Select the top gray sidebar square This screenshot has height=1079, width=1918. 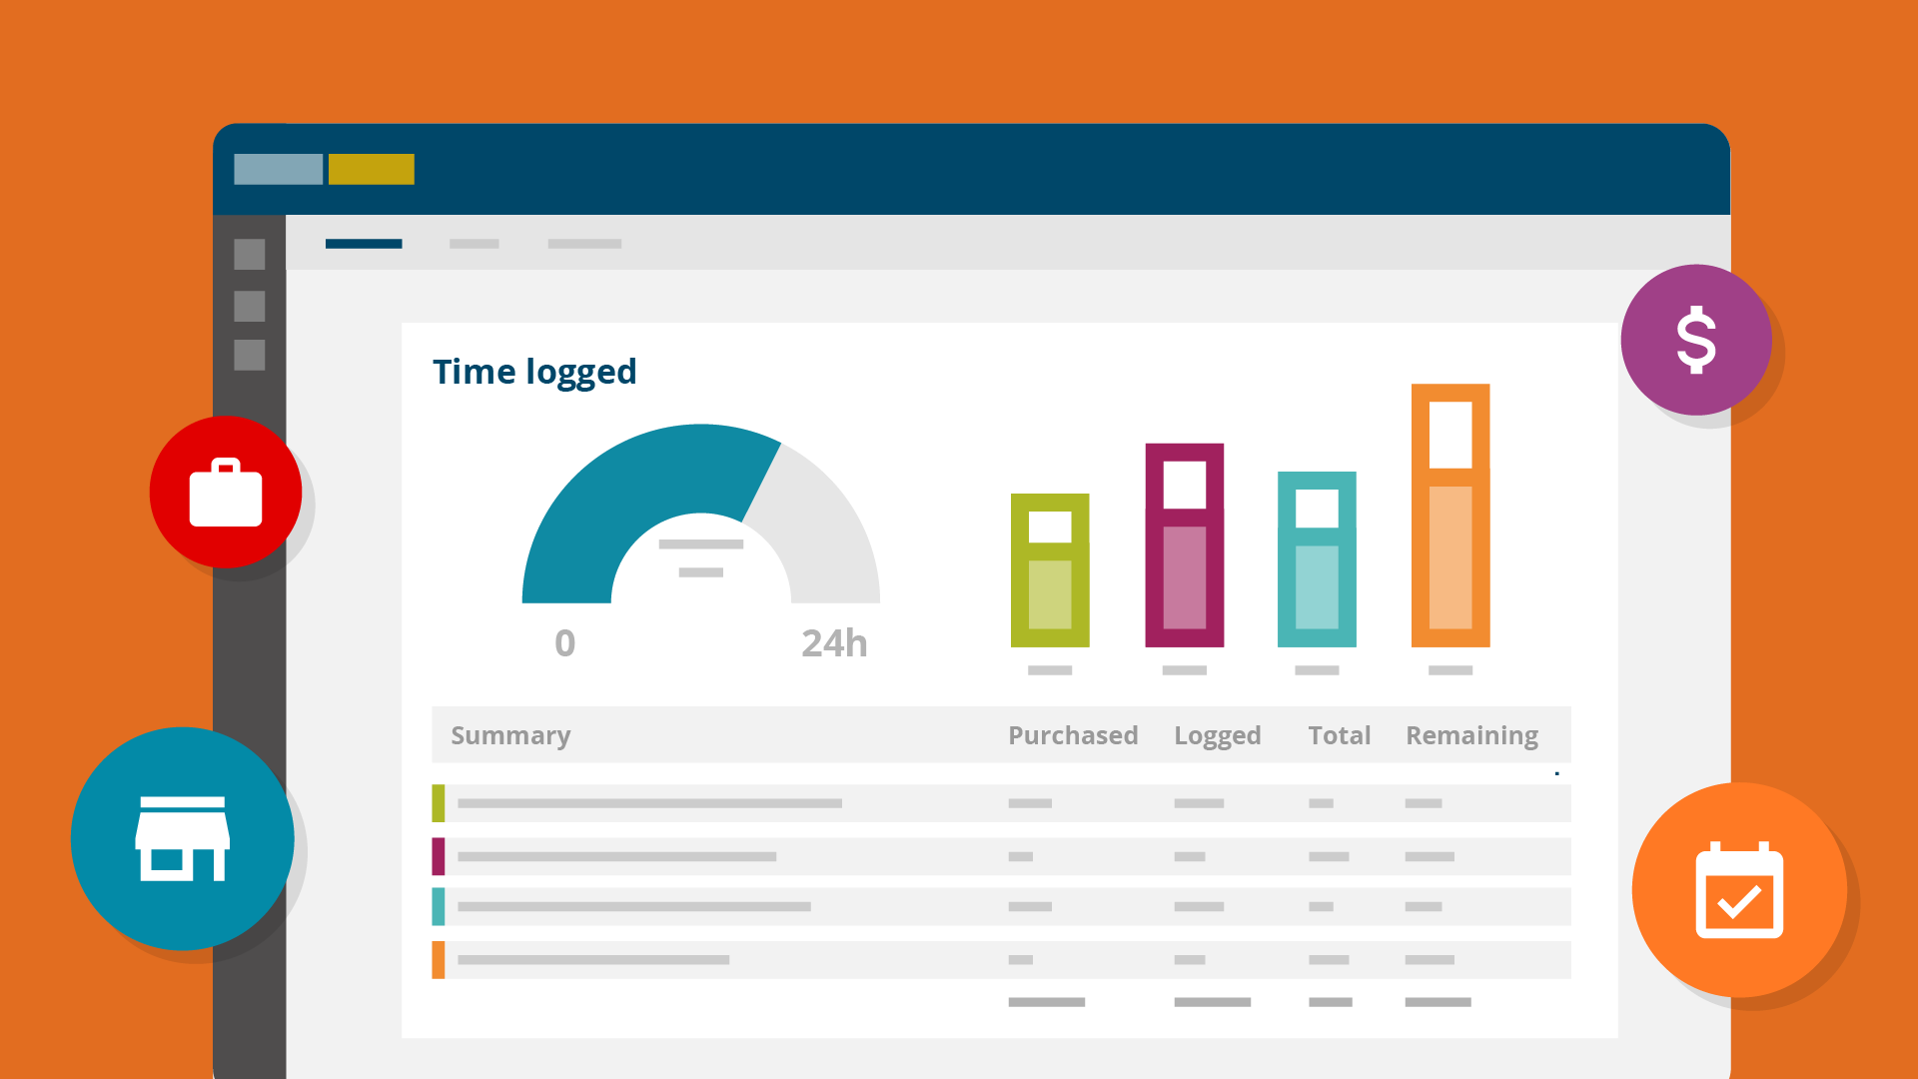[250, 255]
